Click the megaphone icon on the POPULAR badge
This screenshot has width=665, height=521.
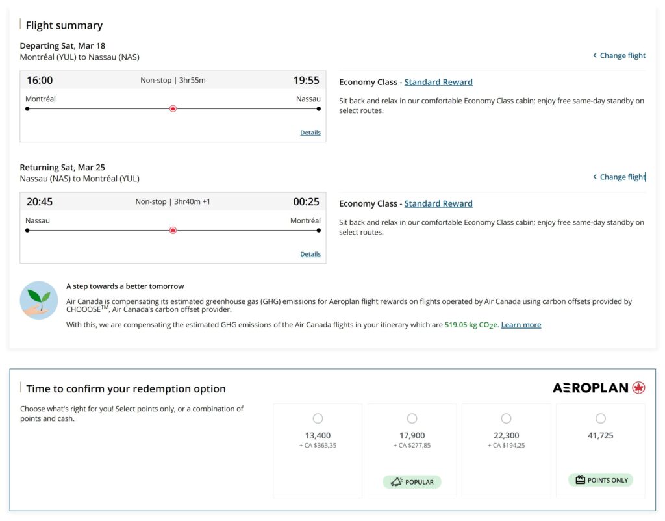click(395, 481)
